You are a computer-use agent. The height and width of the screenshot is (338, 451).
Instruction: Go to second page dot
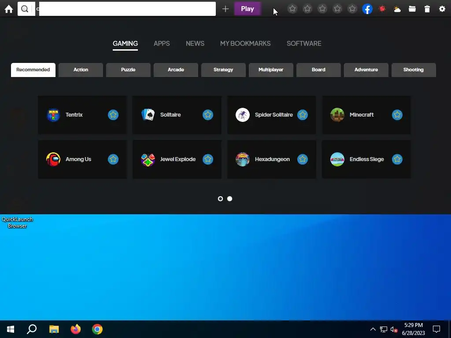click(229, 199)
